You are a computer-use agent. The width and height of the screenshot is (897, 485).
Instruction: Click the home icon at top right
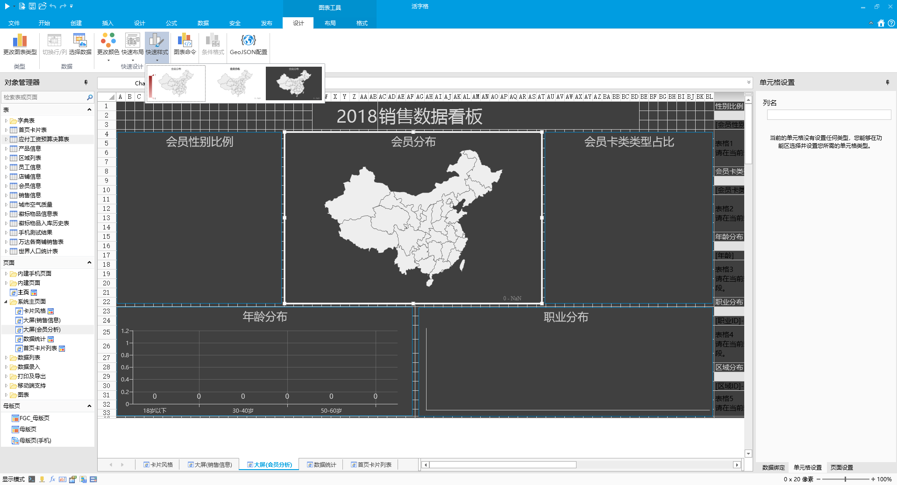pos(881,23)
